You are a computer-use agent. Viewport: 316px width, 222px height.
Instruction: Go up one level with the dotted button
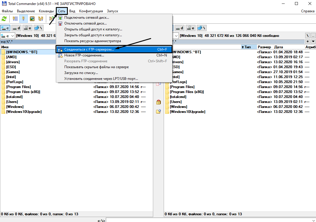click(313, 35)
